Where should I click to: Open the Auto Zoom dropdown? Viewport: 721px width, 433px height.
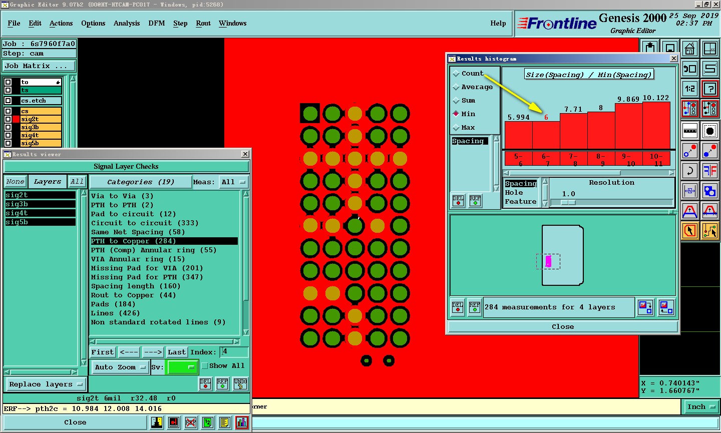click(x=120, y=367)
